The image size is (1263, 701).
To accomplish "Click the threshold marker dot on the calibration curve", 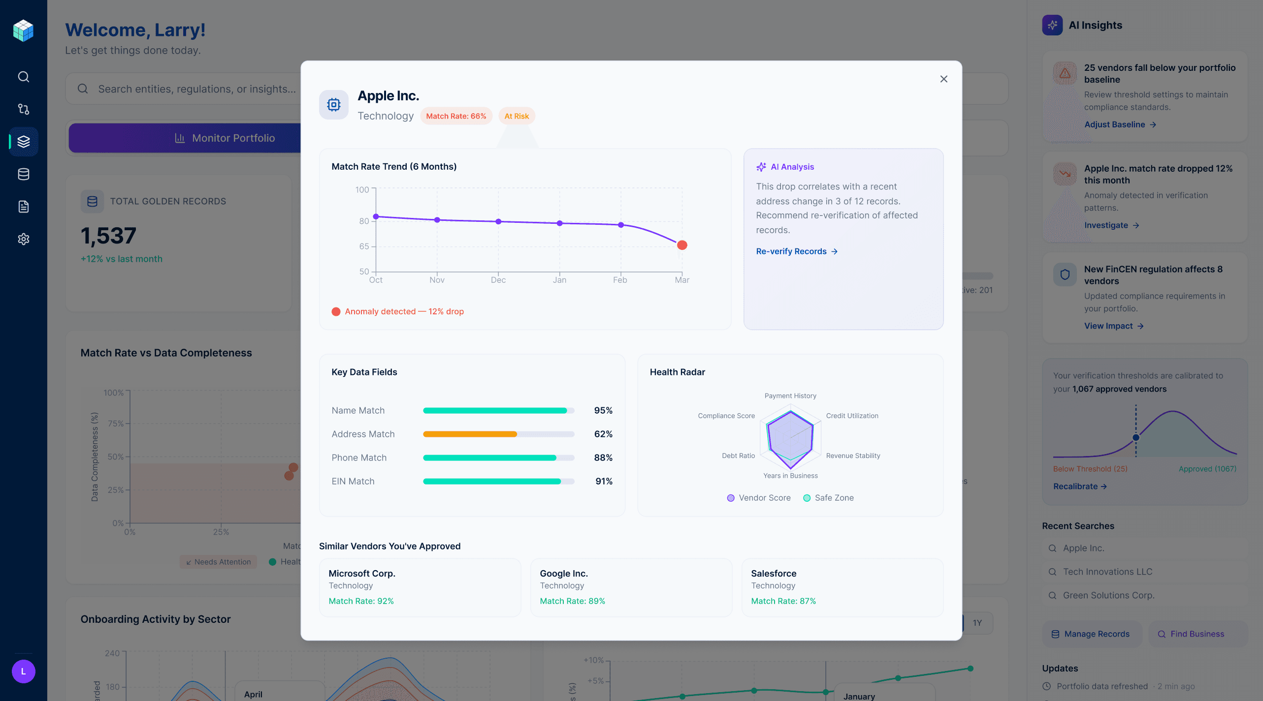I will 1136,437.
